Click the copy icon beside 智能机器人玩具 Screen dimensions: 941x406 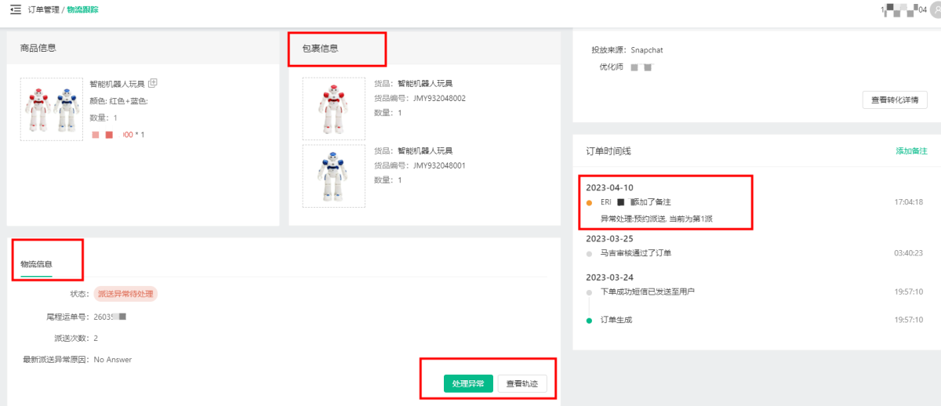point(153,83)
